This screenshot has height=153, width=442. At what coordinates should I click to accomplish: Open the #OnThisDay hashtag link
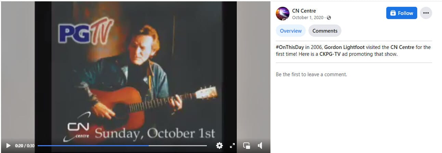(289, 47)
